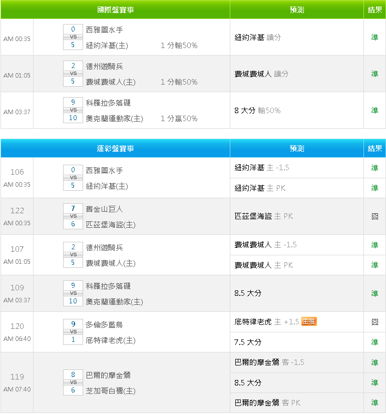Click 預測 header in green table
The image size is (386, 414).
297,10
